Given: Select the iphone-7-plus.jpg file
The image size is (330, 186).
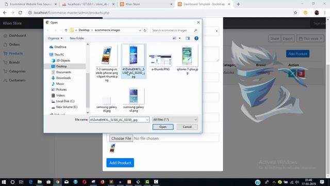Looking at the screenshot, I should click(187, 60).
